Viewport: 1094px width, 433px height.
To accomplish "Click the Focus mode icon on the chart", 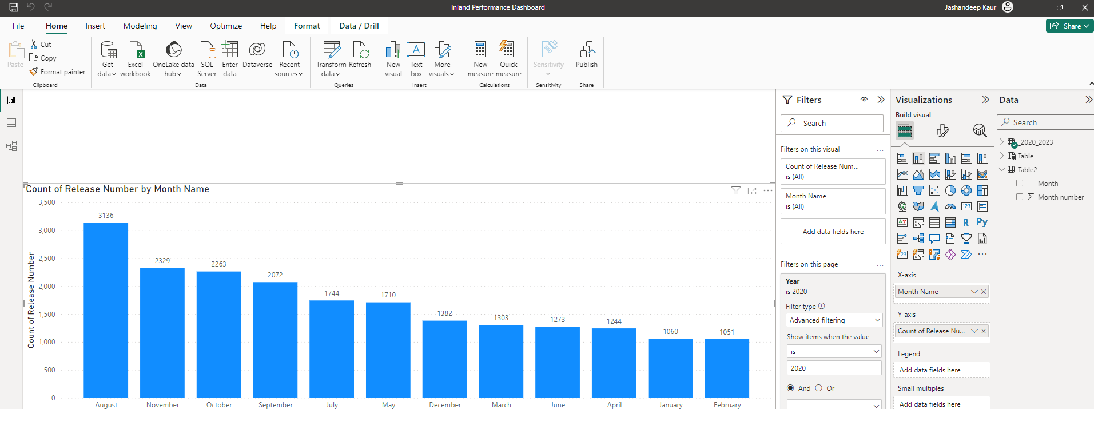I will pyautogui.click(x=752, y=191).
